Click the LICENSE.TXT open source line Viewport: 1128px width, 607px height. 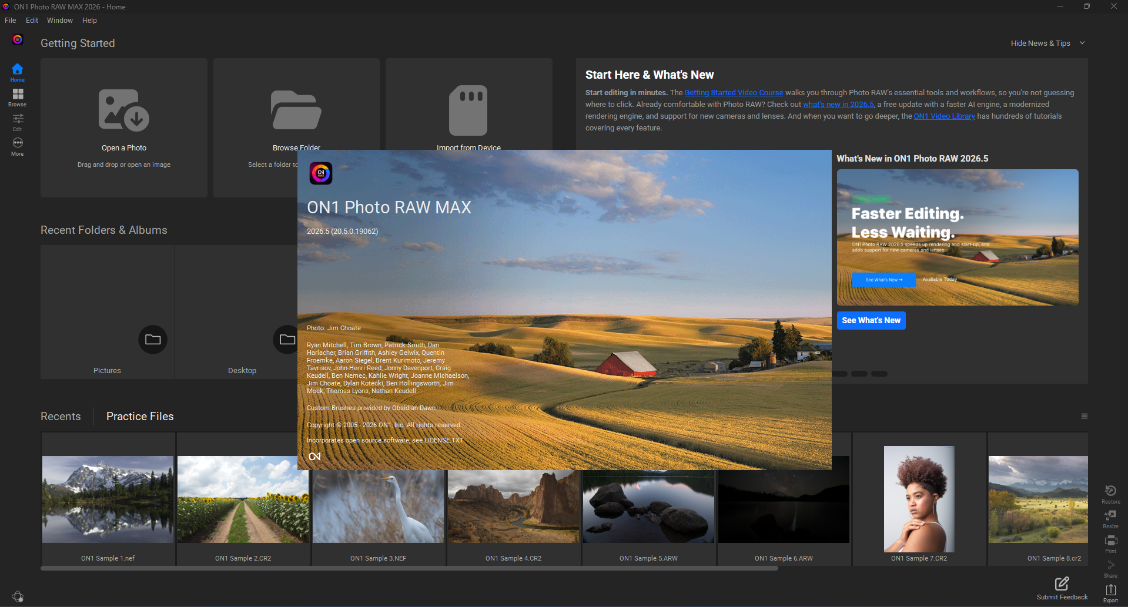tap(385, 441)
